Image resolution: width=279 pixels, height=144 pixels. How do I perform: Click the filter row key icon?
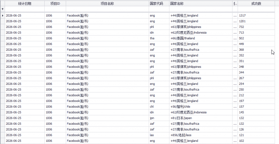point(3,9)
